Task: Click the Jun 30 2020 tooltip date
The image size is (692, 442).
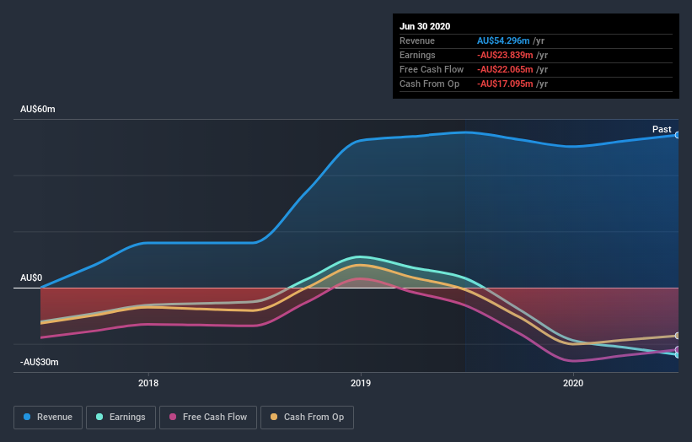Action: click(x=425, y=26)
